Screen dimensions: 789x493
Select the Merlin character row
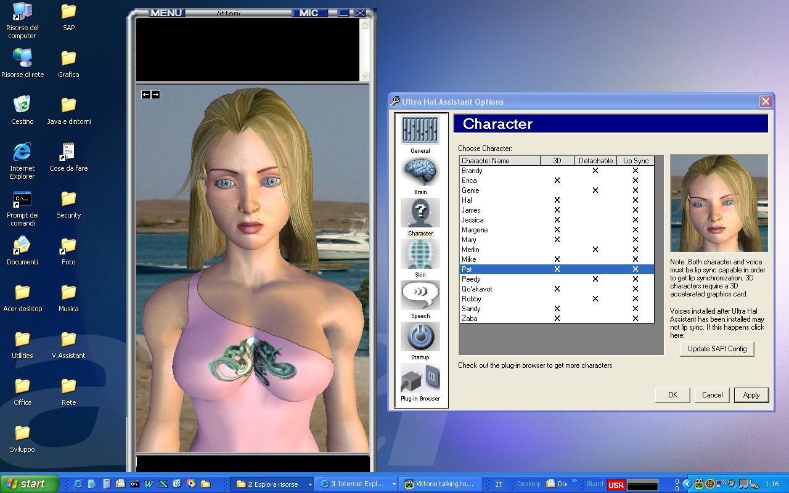point(556,250)
